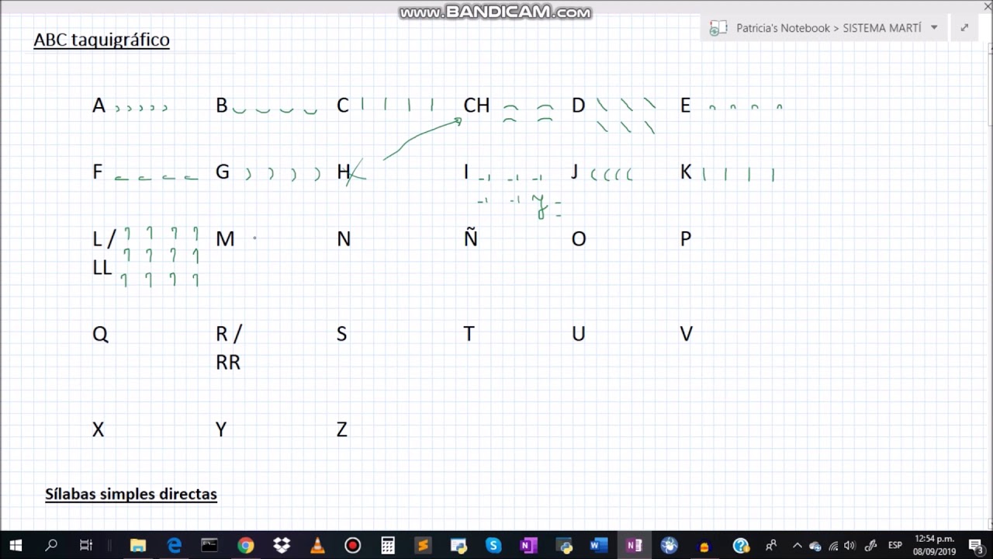Click the ABC taquigráfico heading
The width and height of the screenshot is (993, 559).
point(102,40)
